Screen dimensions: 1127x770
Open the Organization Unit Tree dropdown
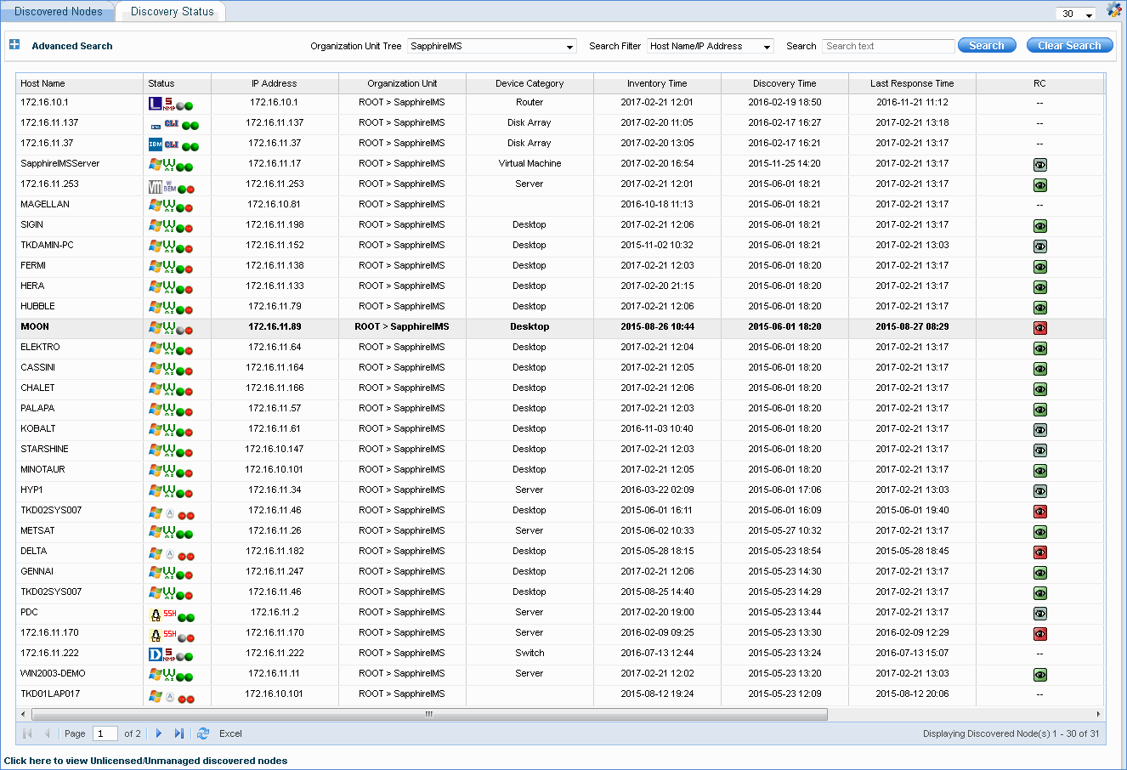point(567,46)
